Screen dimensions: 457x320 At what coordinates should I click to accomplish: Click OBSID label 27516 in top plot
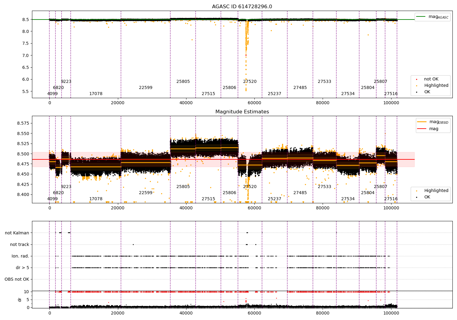[391, 94]
